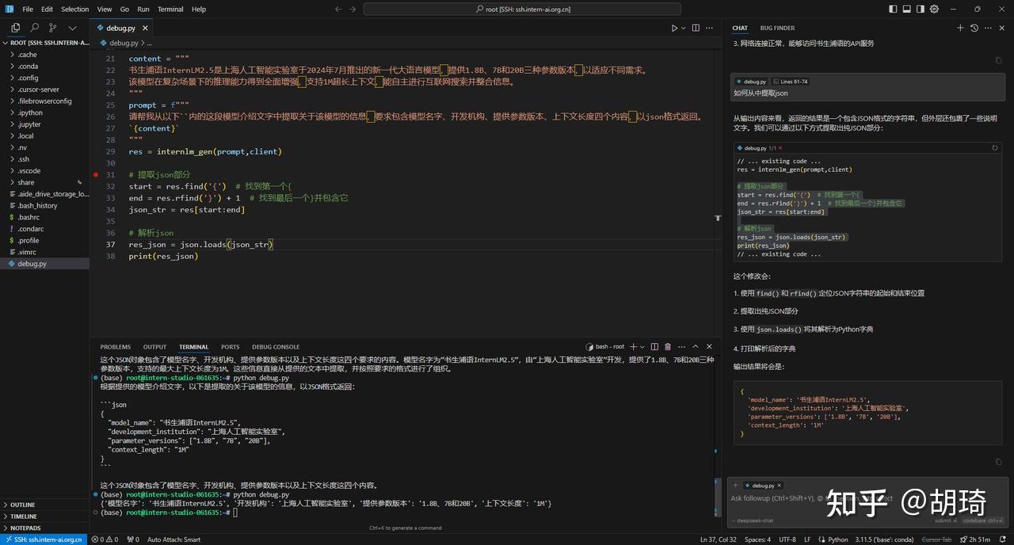Toggle the breakpoint on line 31

click(96, 174)
